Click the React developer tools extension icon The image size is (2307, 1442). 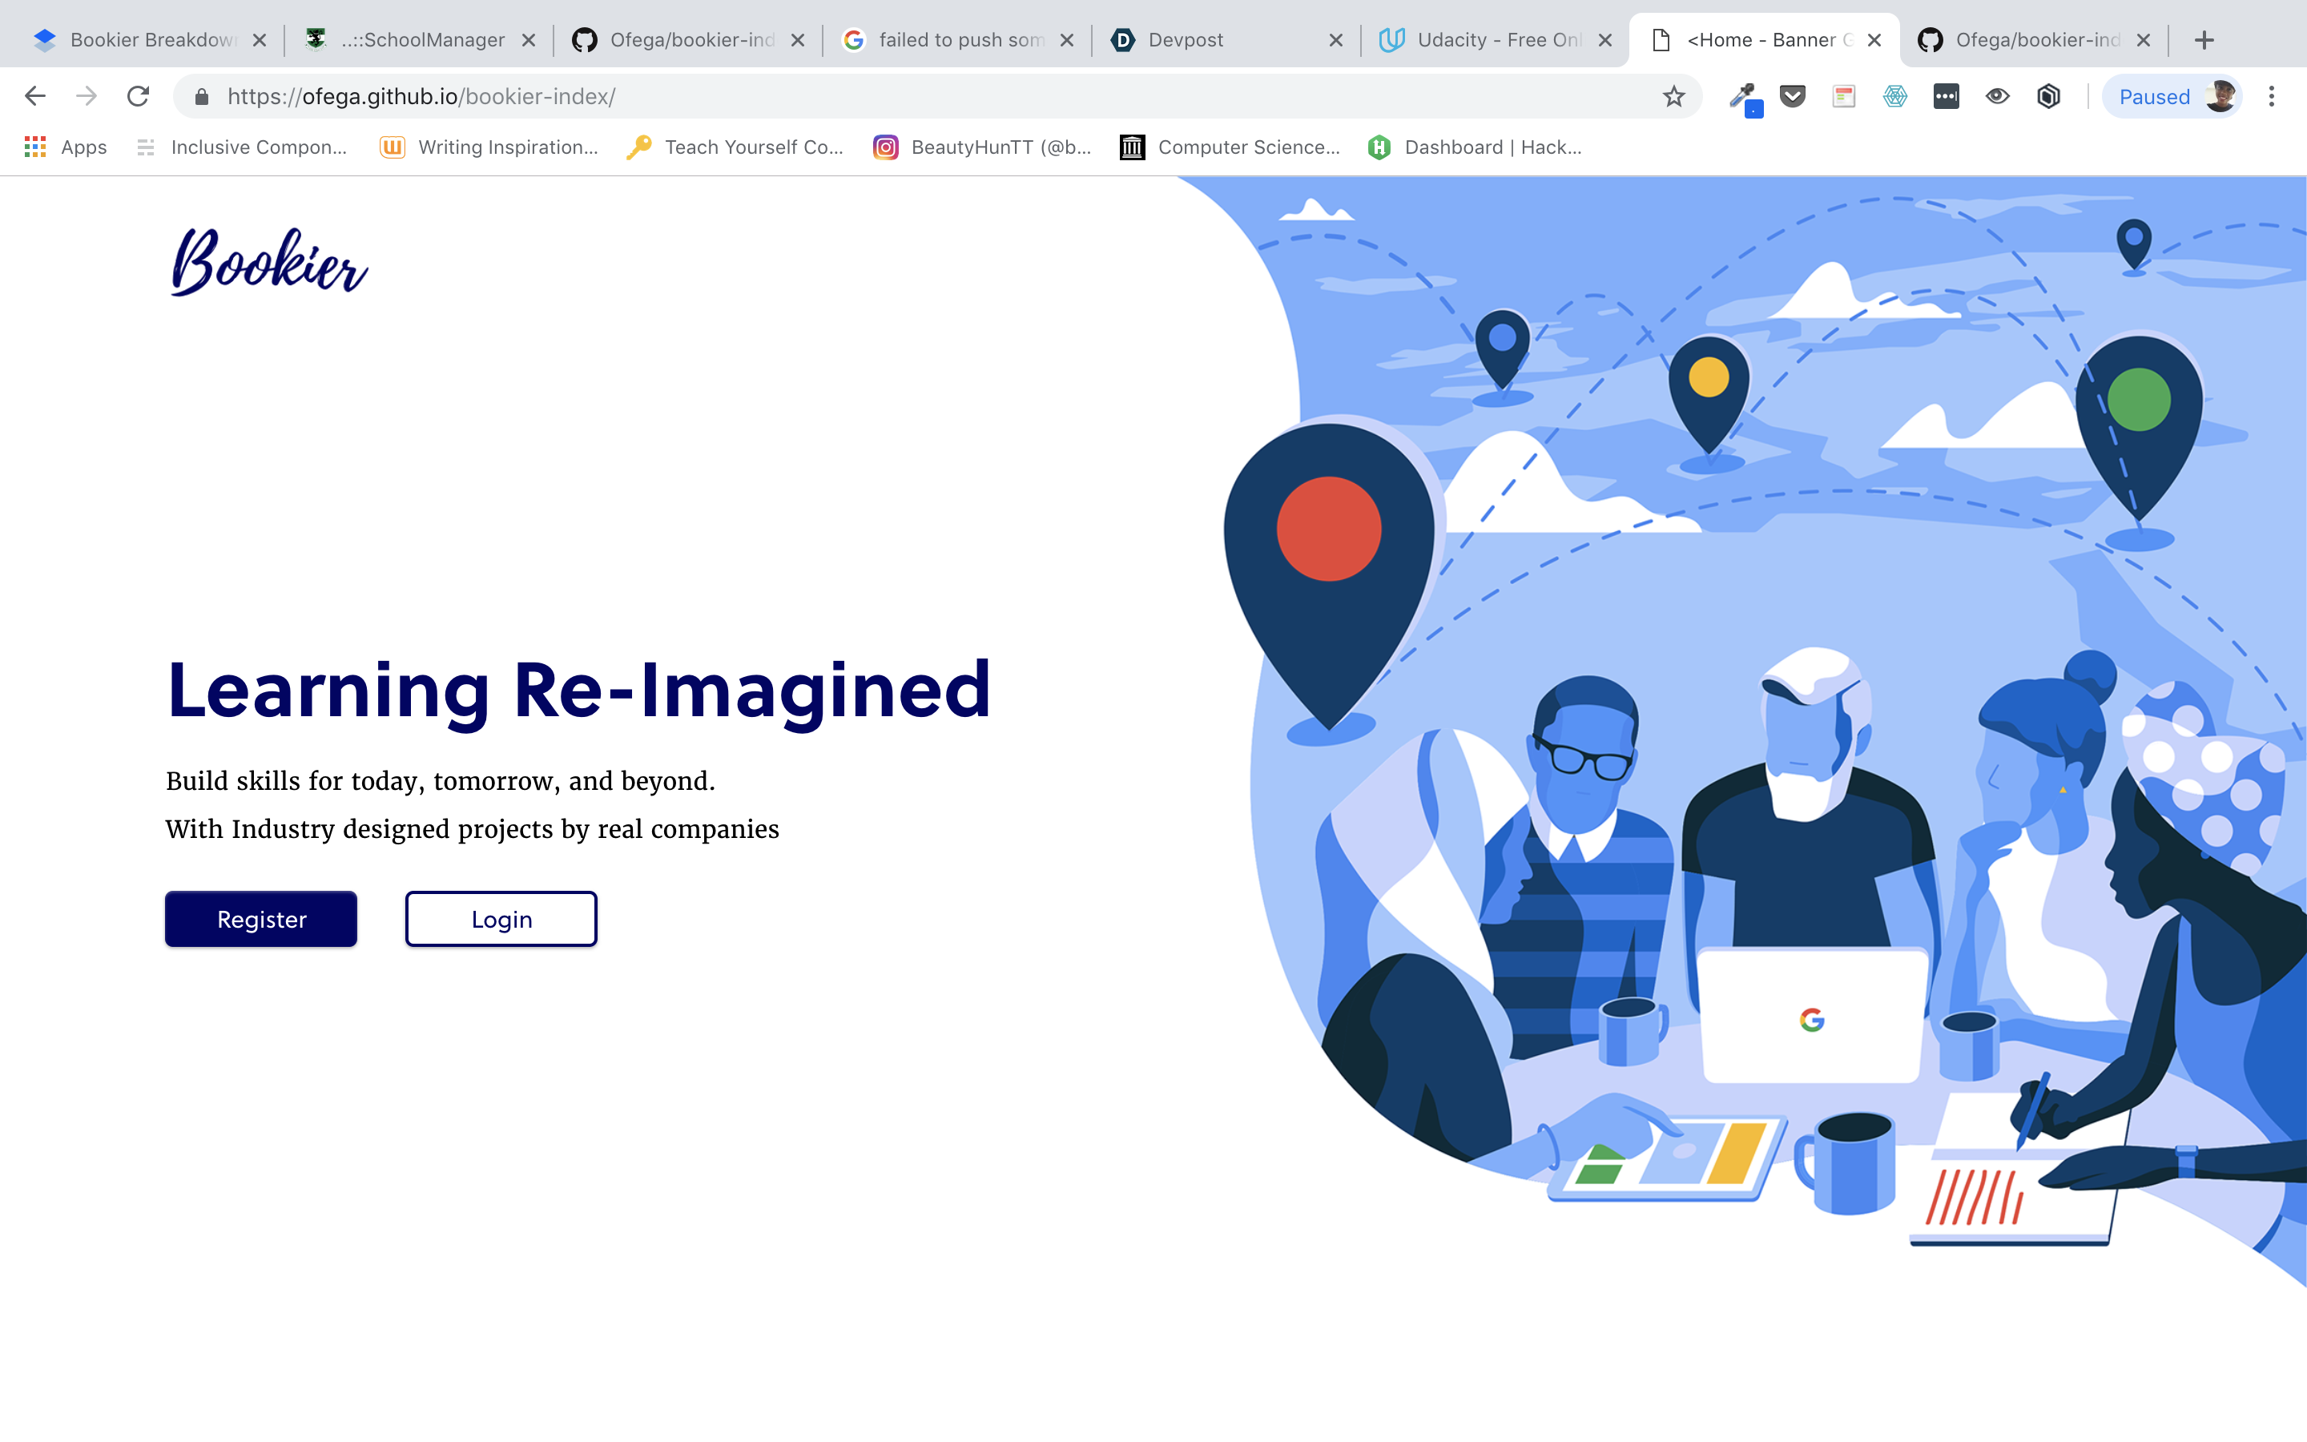point(1895,96)
